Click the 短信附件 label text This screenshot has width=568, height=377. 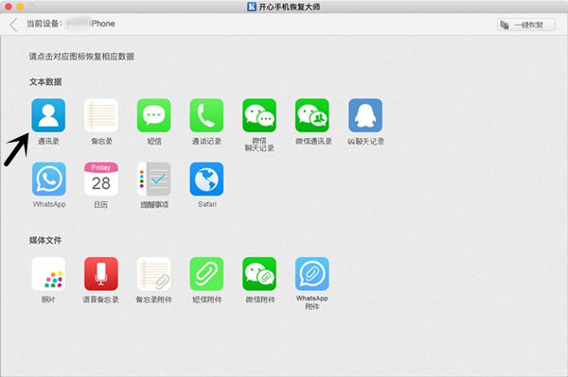(206, 300)
